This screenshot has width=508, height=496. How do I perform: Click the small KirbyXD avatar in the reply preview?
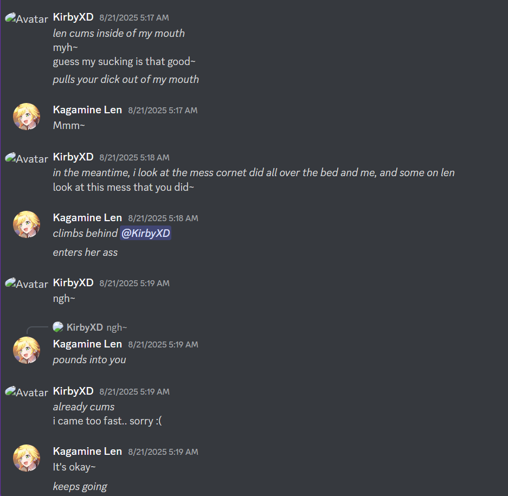point(58,327)
